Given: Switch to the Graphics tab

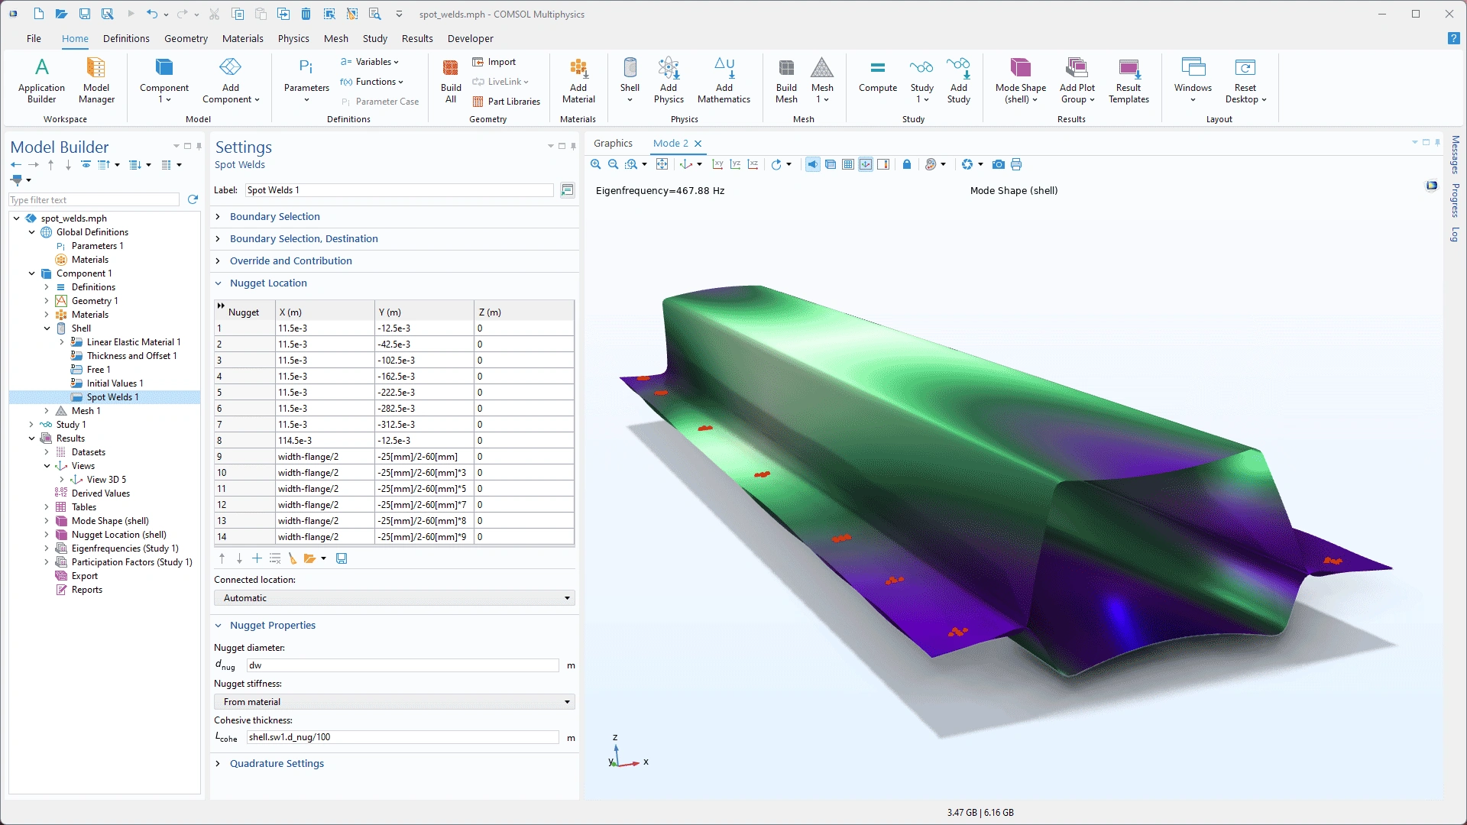Looking at the screenshot, I should [x=613, y=143].
